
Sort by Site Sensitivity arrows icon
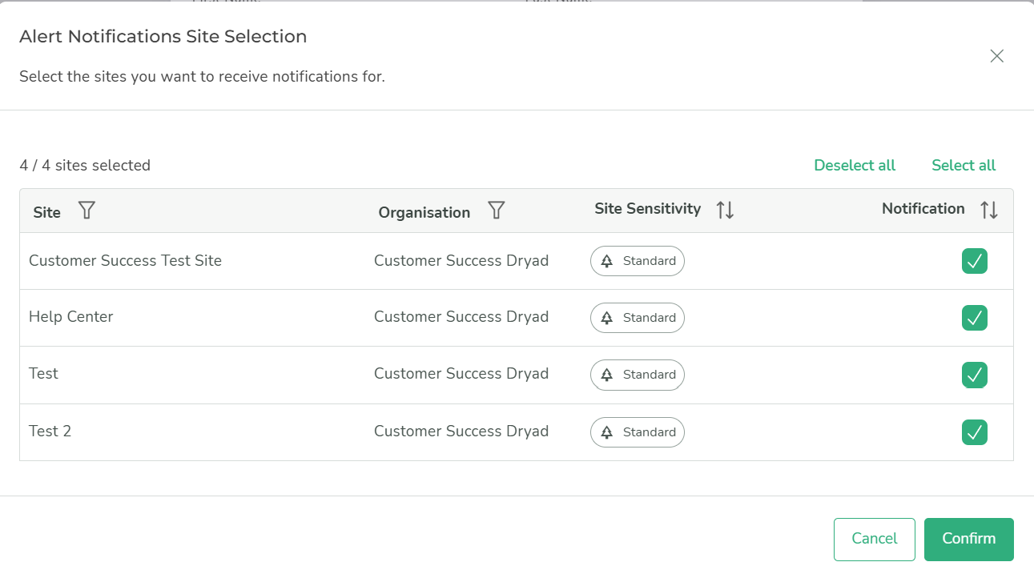tap(725, 210)
